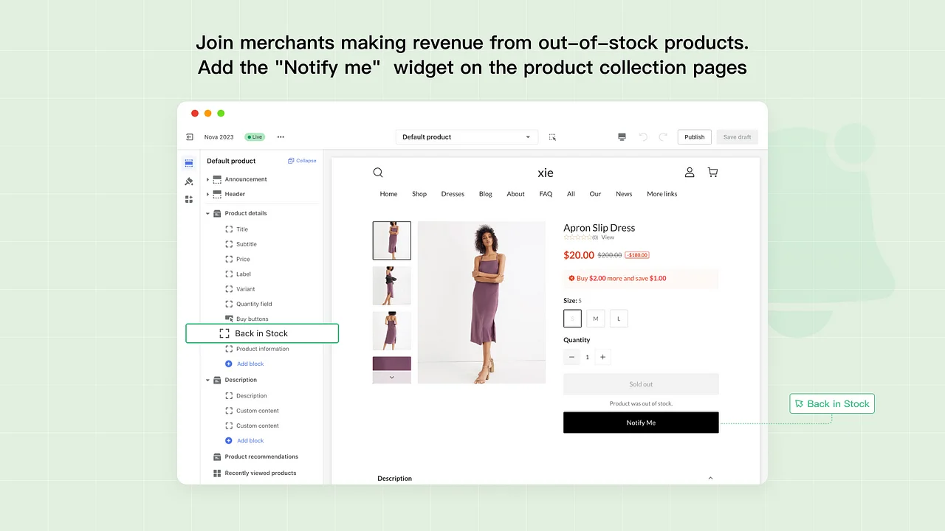Open the shopping cart icon in the preview

pos(712,172)
